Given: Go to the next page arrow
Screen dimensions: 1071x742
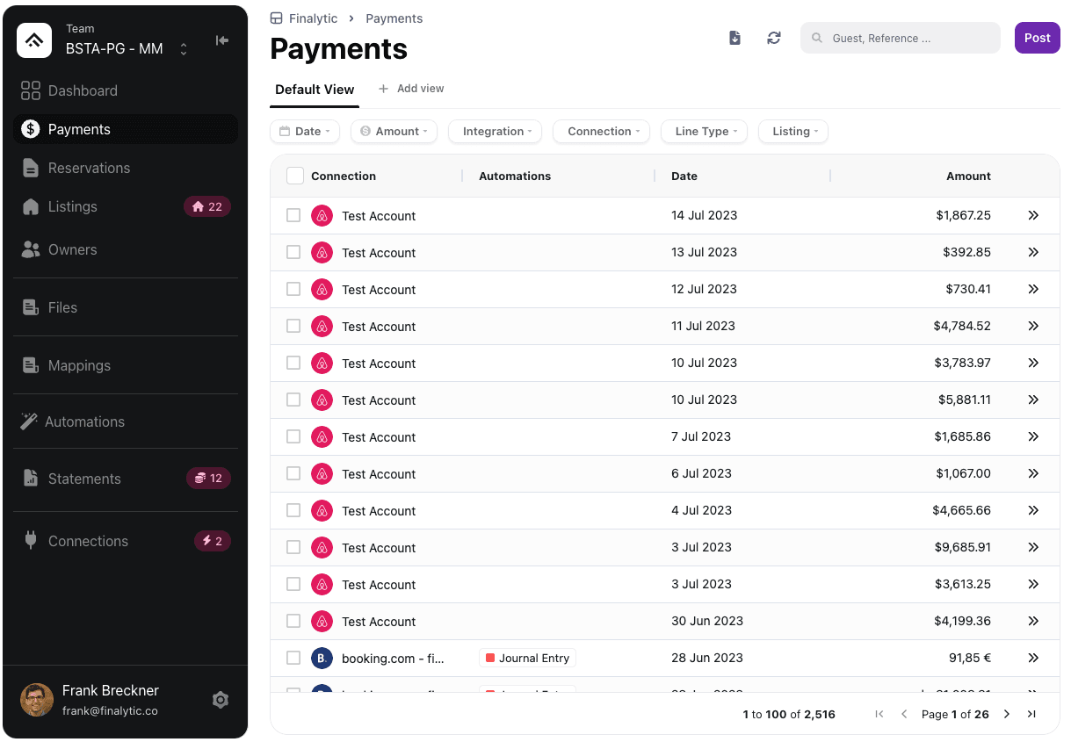Looking at the screenshot, I should point(1007,714).
